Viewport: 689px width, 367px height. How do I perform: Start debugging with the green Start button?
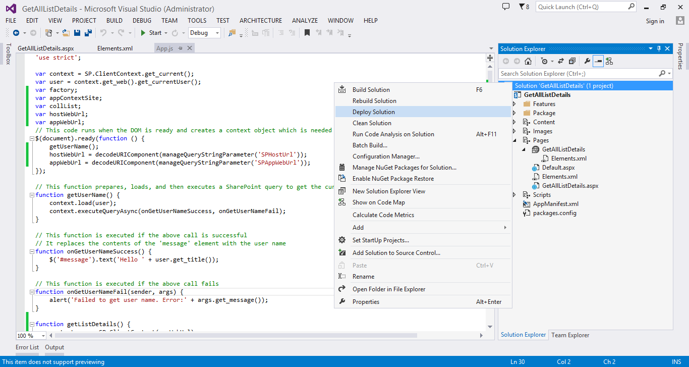(151, 33)
